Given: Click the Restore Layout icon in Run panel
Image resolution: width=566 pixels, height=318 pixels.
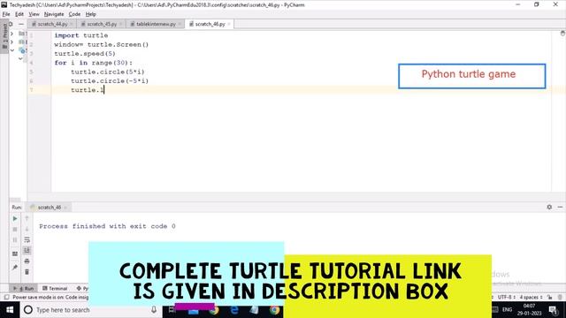Looking at the screenshot, I should pyautogui.click(x=15, y=254).
